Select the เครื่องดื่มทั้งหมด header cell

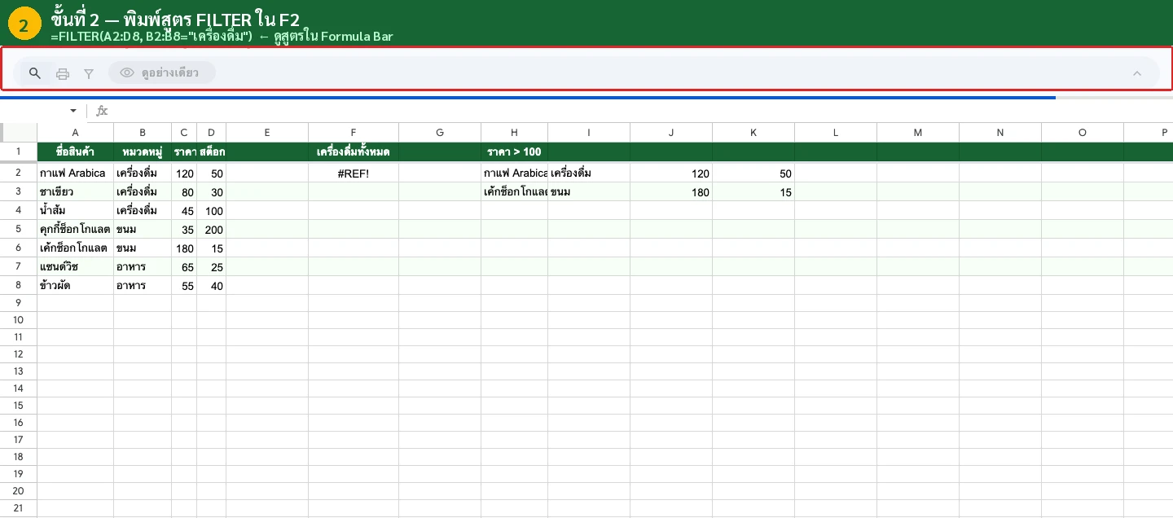pos(354,152)
